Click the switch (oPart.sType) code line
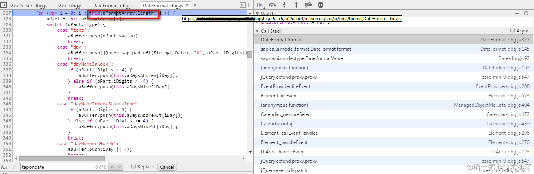This screenshot has width=534, height=174. [x=76, y=24]
